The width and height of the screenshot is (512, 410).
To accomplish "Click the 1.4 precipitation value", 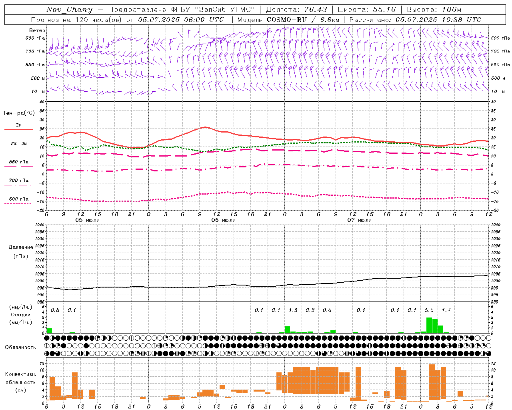I will tap(446, 310).
